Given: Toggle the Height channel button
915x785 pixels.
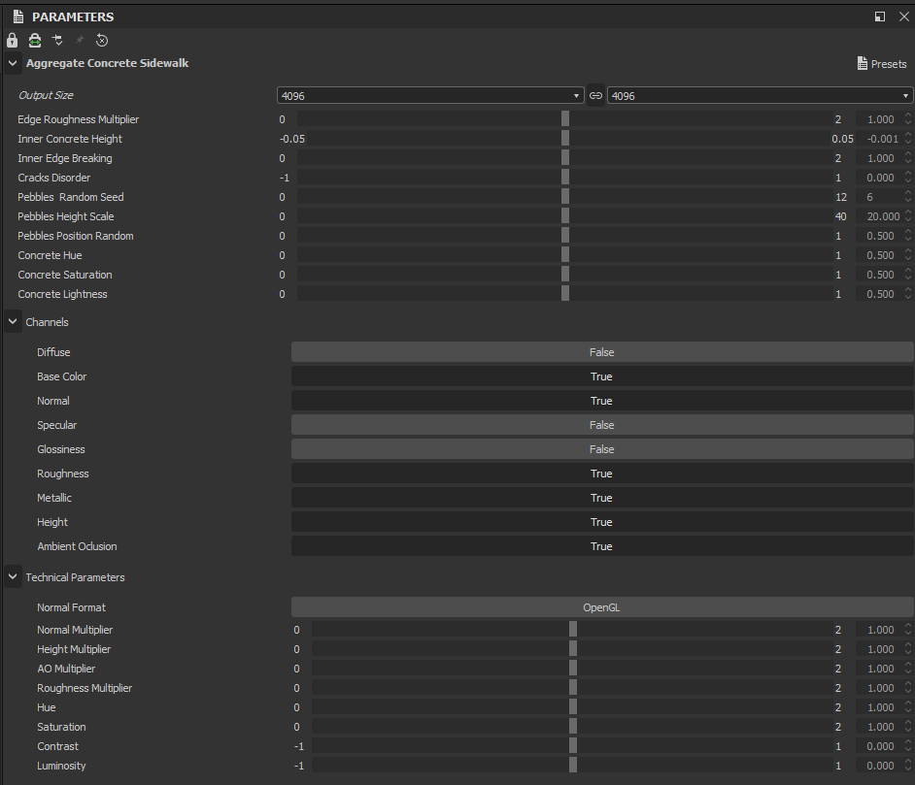Looking at the screenshot, I should pos(601,522).
